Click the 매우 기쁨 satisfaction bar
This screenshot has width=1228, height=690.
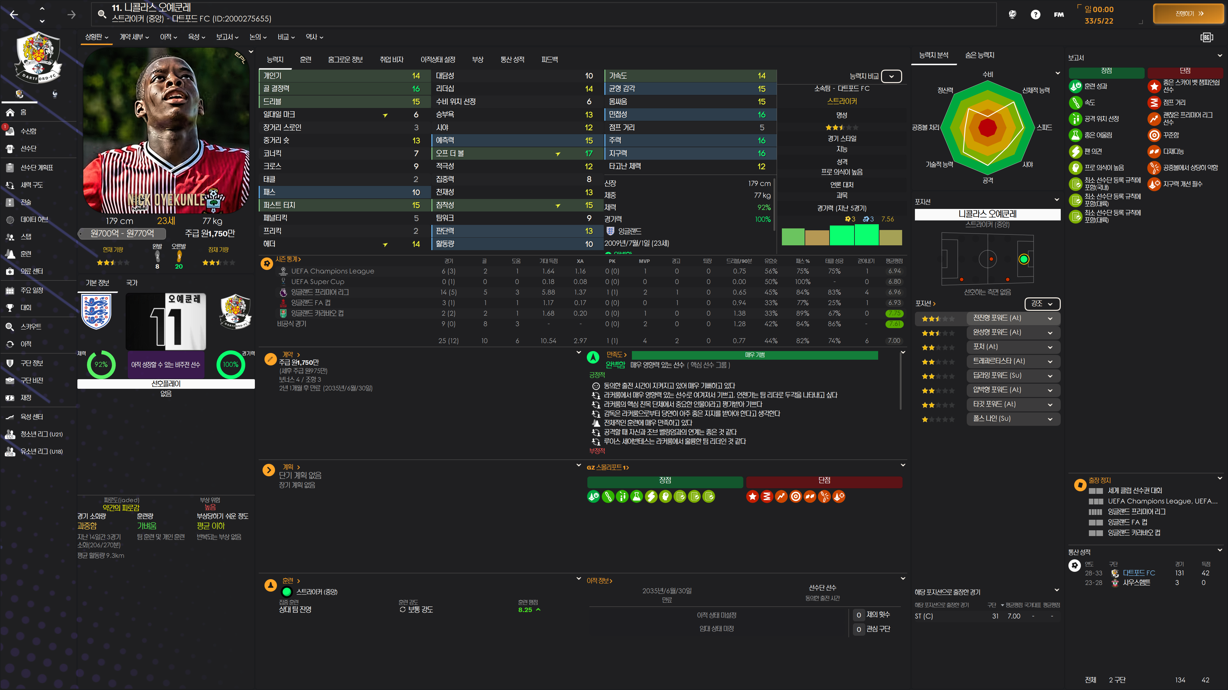(x=755, y=355)
